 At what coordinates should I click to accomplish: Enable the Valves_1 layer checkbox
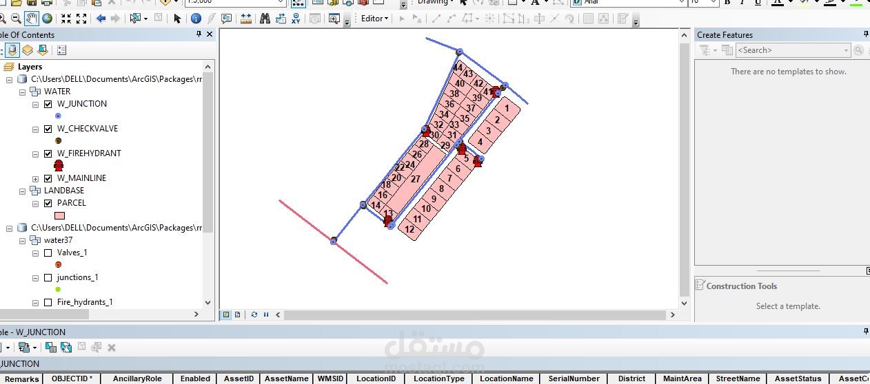click(48, 253)
